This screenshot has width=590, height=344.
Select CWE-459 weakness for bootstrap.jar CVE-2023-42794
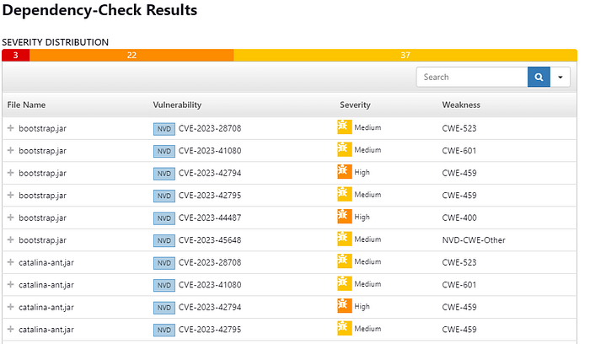459,173
